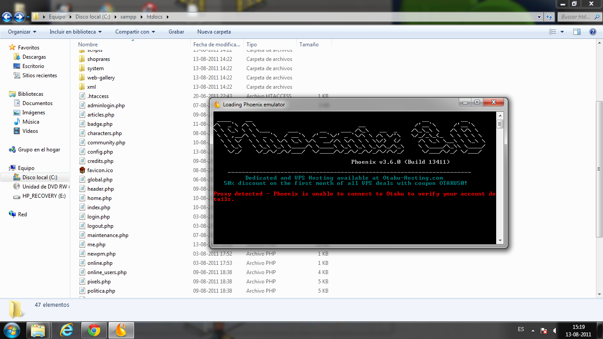Click the HP_RECOVERY (E:) drive icon
The image size is (603, 339).
(17, 196)
